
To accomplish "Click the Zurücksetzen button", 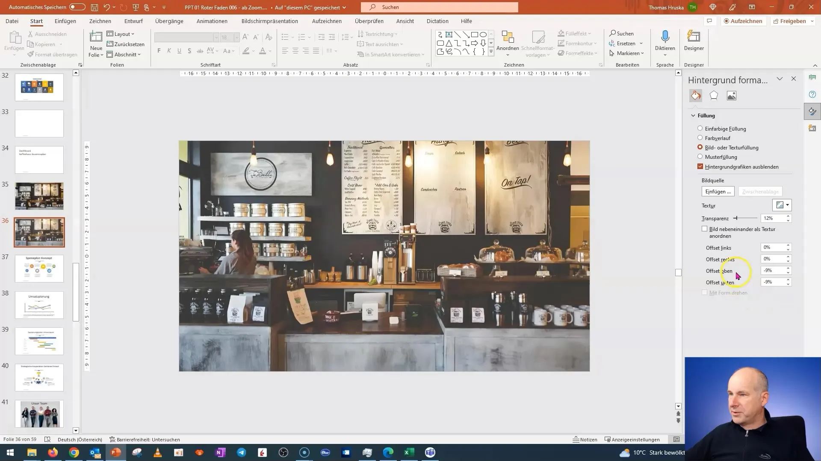I will pyautogui.click(x=126, y=44).
